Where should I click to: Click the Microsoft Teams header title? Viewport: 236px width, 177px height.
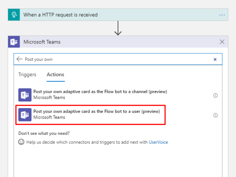pyautogui.click(x=42, y=42)
